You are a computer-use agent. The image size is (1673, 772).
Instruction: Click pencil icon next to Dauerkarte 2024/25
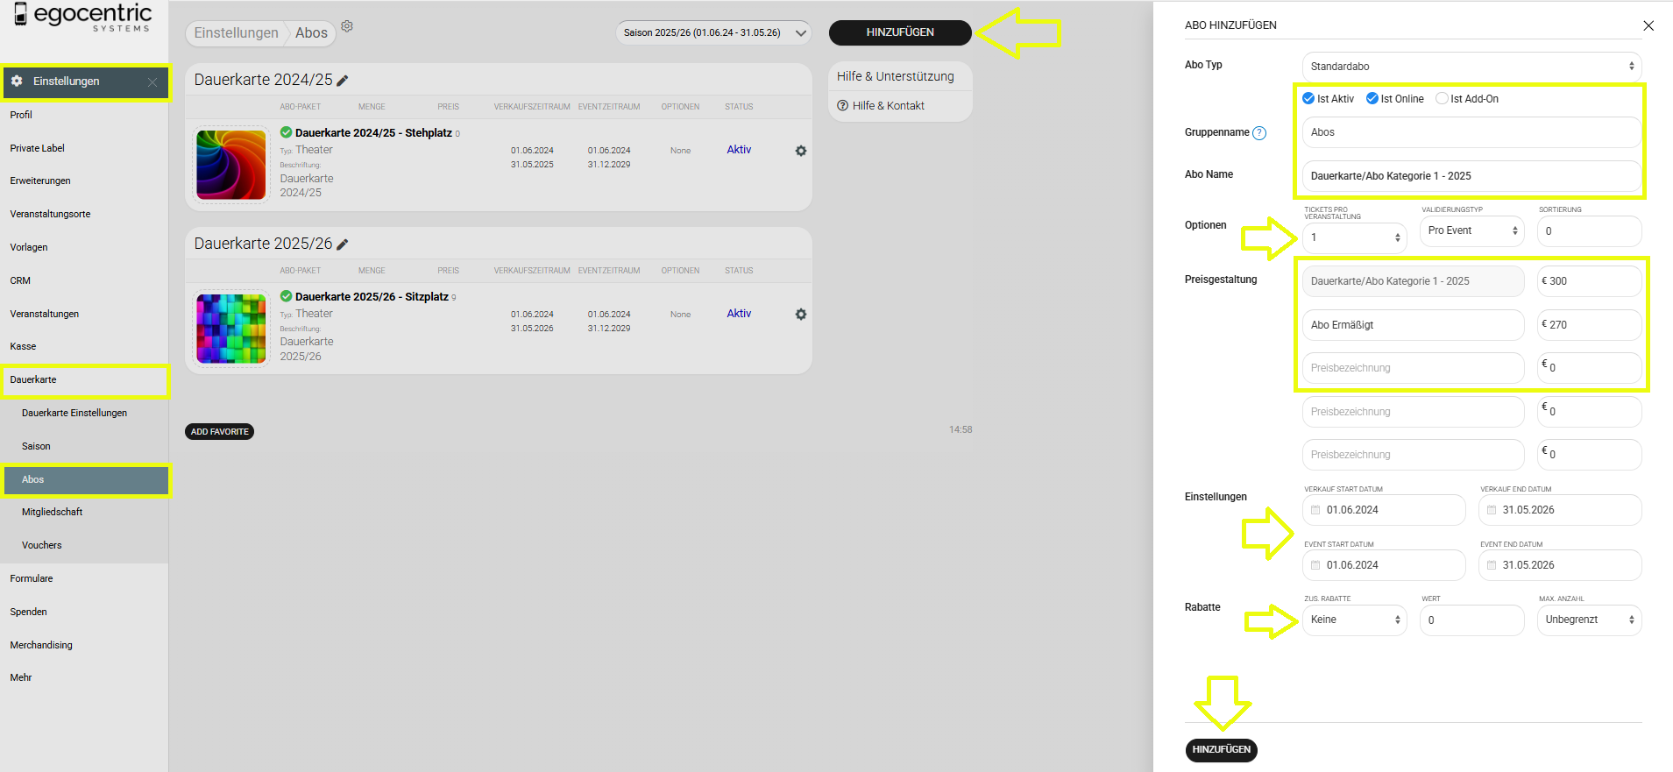[x=343, y=81]
